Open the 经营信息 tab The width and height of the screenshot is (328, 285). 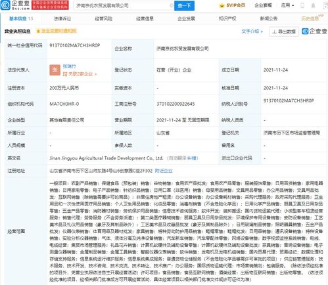tap(145, 19)
